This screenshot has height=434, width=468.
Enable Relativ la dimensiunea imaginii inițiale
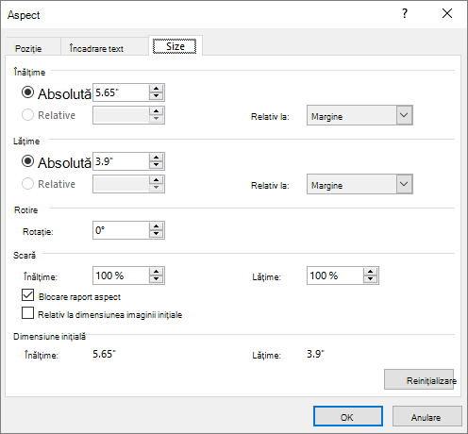coord(27,313)
